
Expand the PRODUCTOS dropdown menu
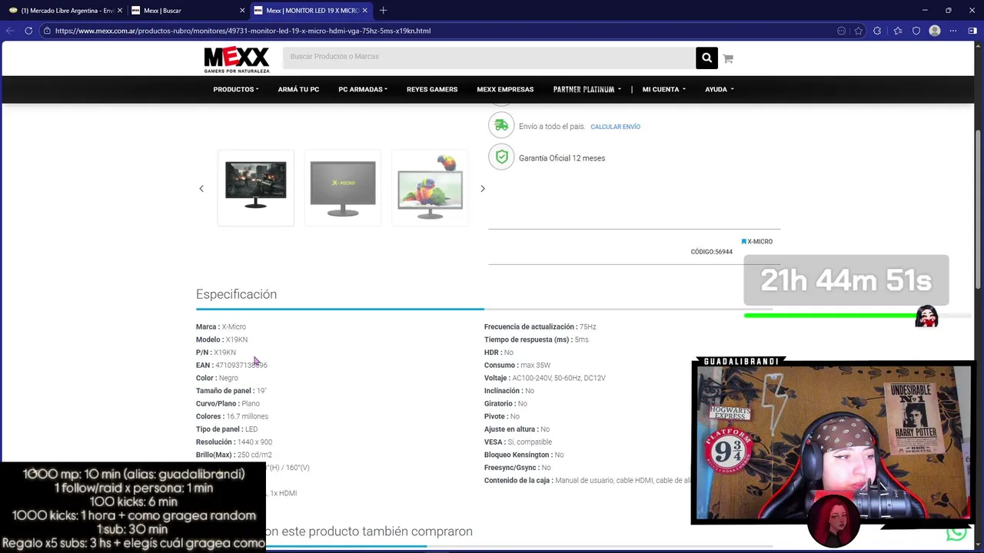(236, 89)
